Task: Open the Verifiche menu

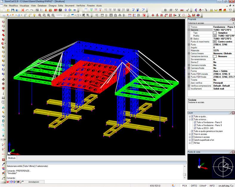Action: click(x=81, y=6)
